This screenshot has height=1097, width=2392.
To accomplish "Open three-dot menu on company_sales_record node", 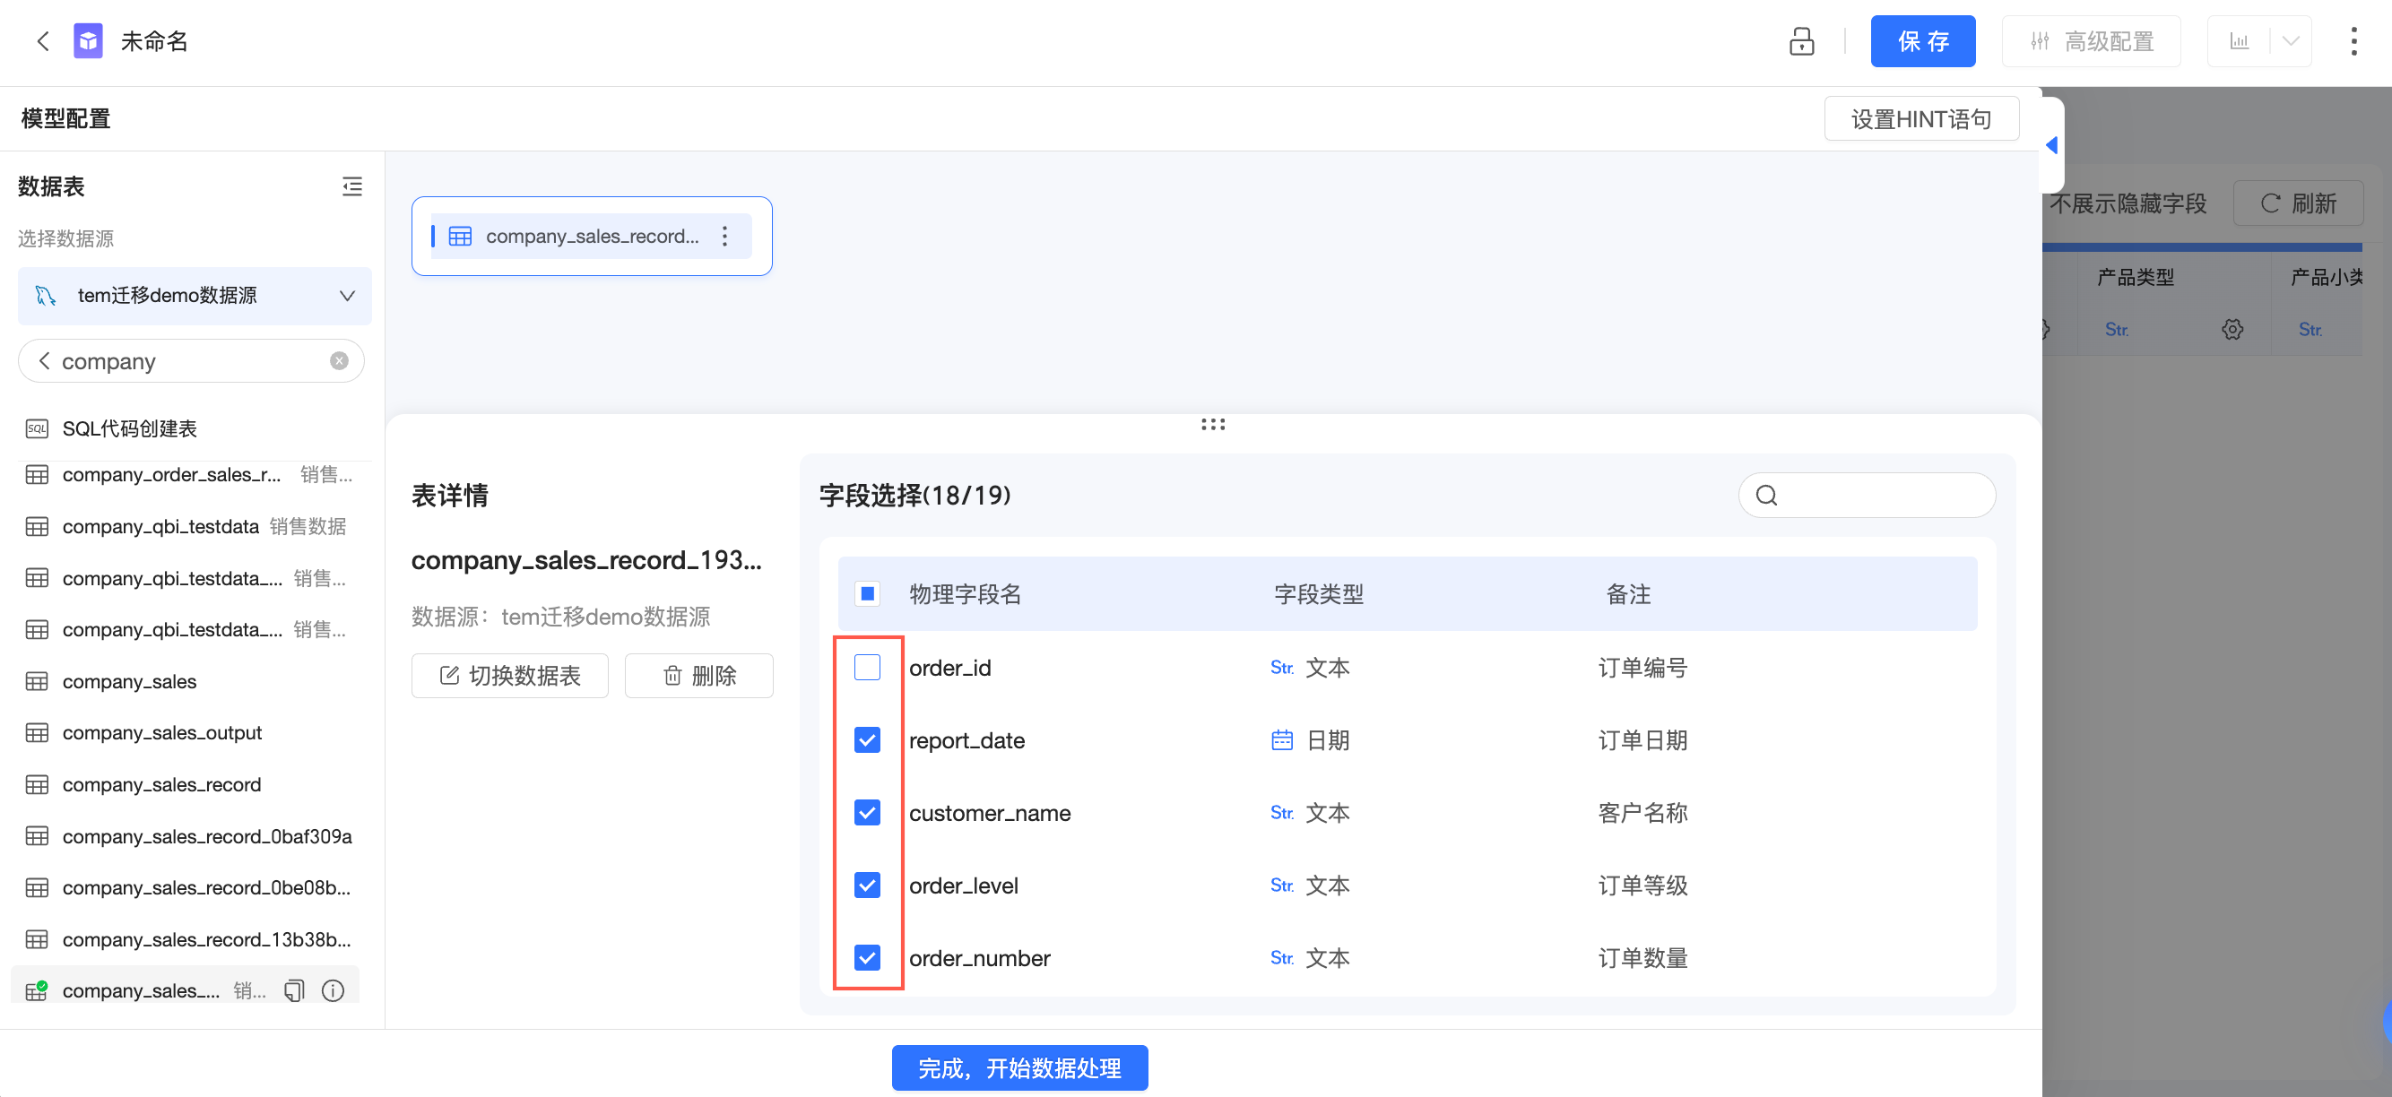I will 725,236.
